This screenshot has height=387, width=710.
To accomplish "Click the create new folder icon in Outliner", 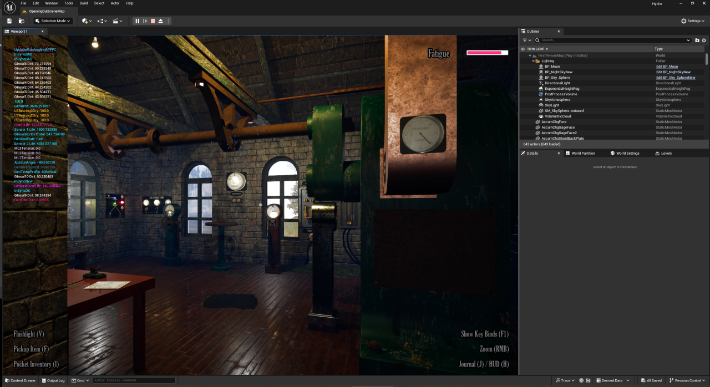I will 697,40.
